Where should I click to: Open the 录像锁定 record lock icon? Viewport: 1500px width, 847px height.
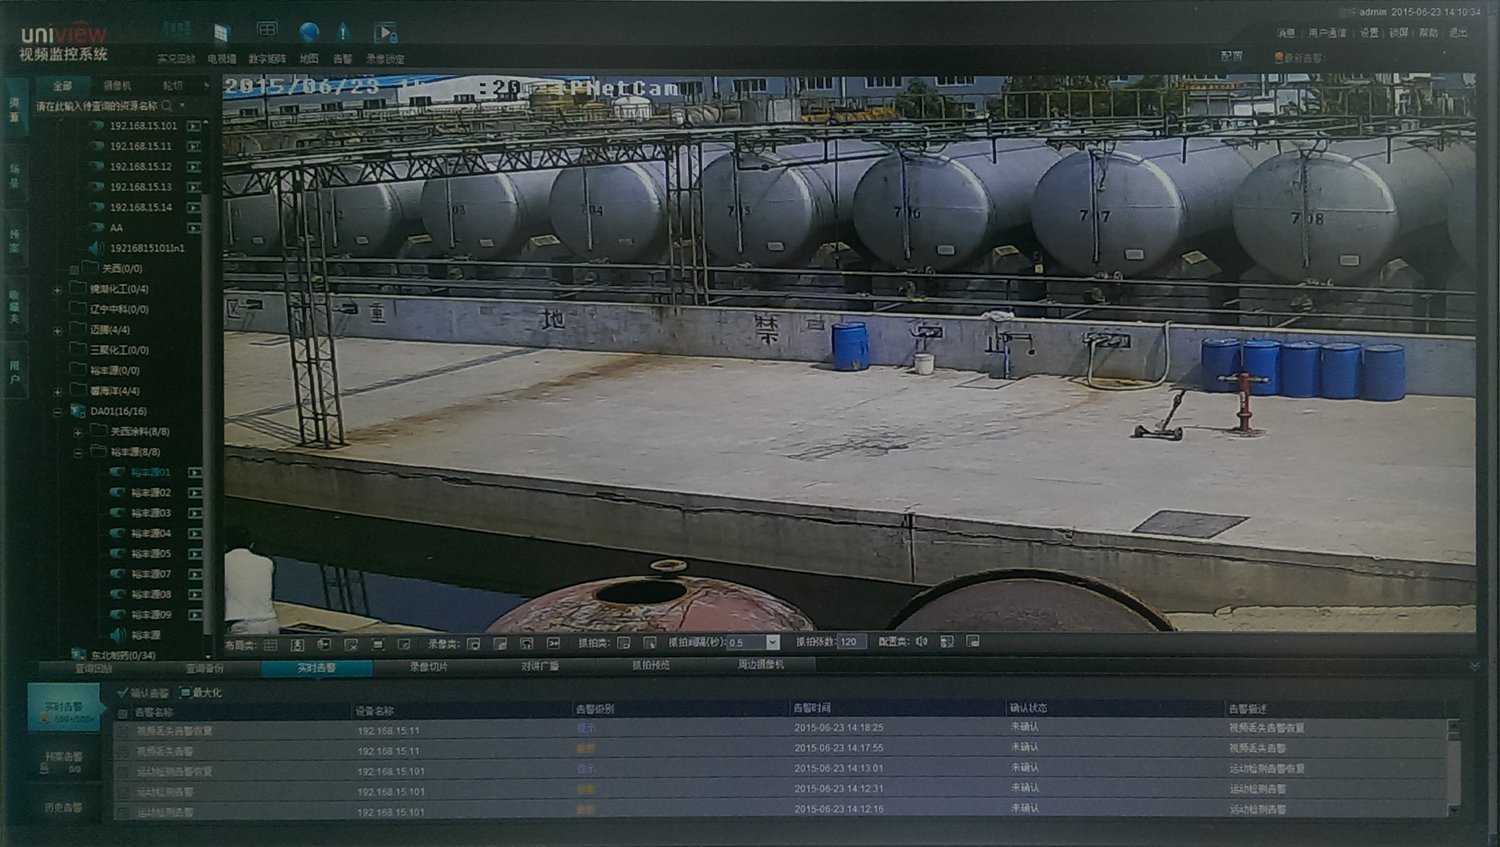click(x=385, y=32)
